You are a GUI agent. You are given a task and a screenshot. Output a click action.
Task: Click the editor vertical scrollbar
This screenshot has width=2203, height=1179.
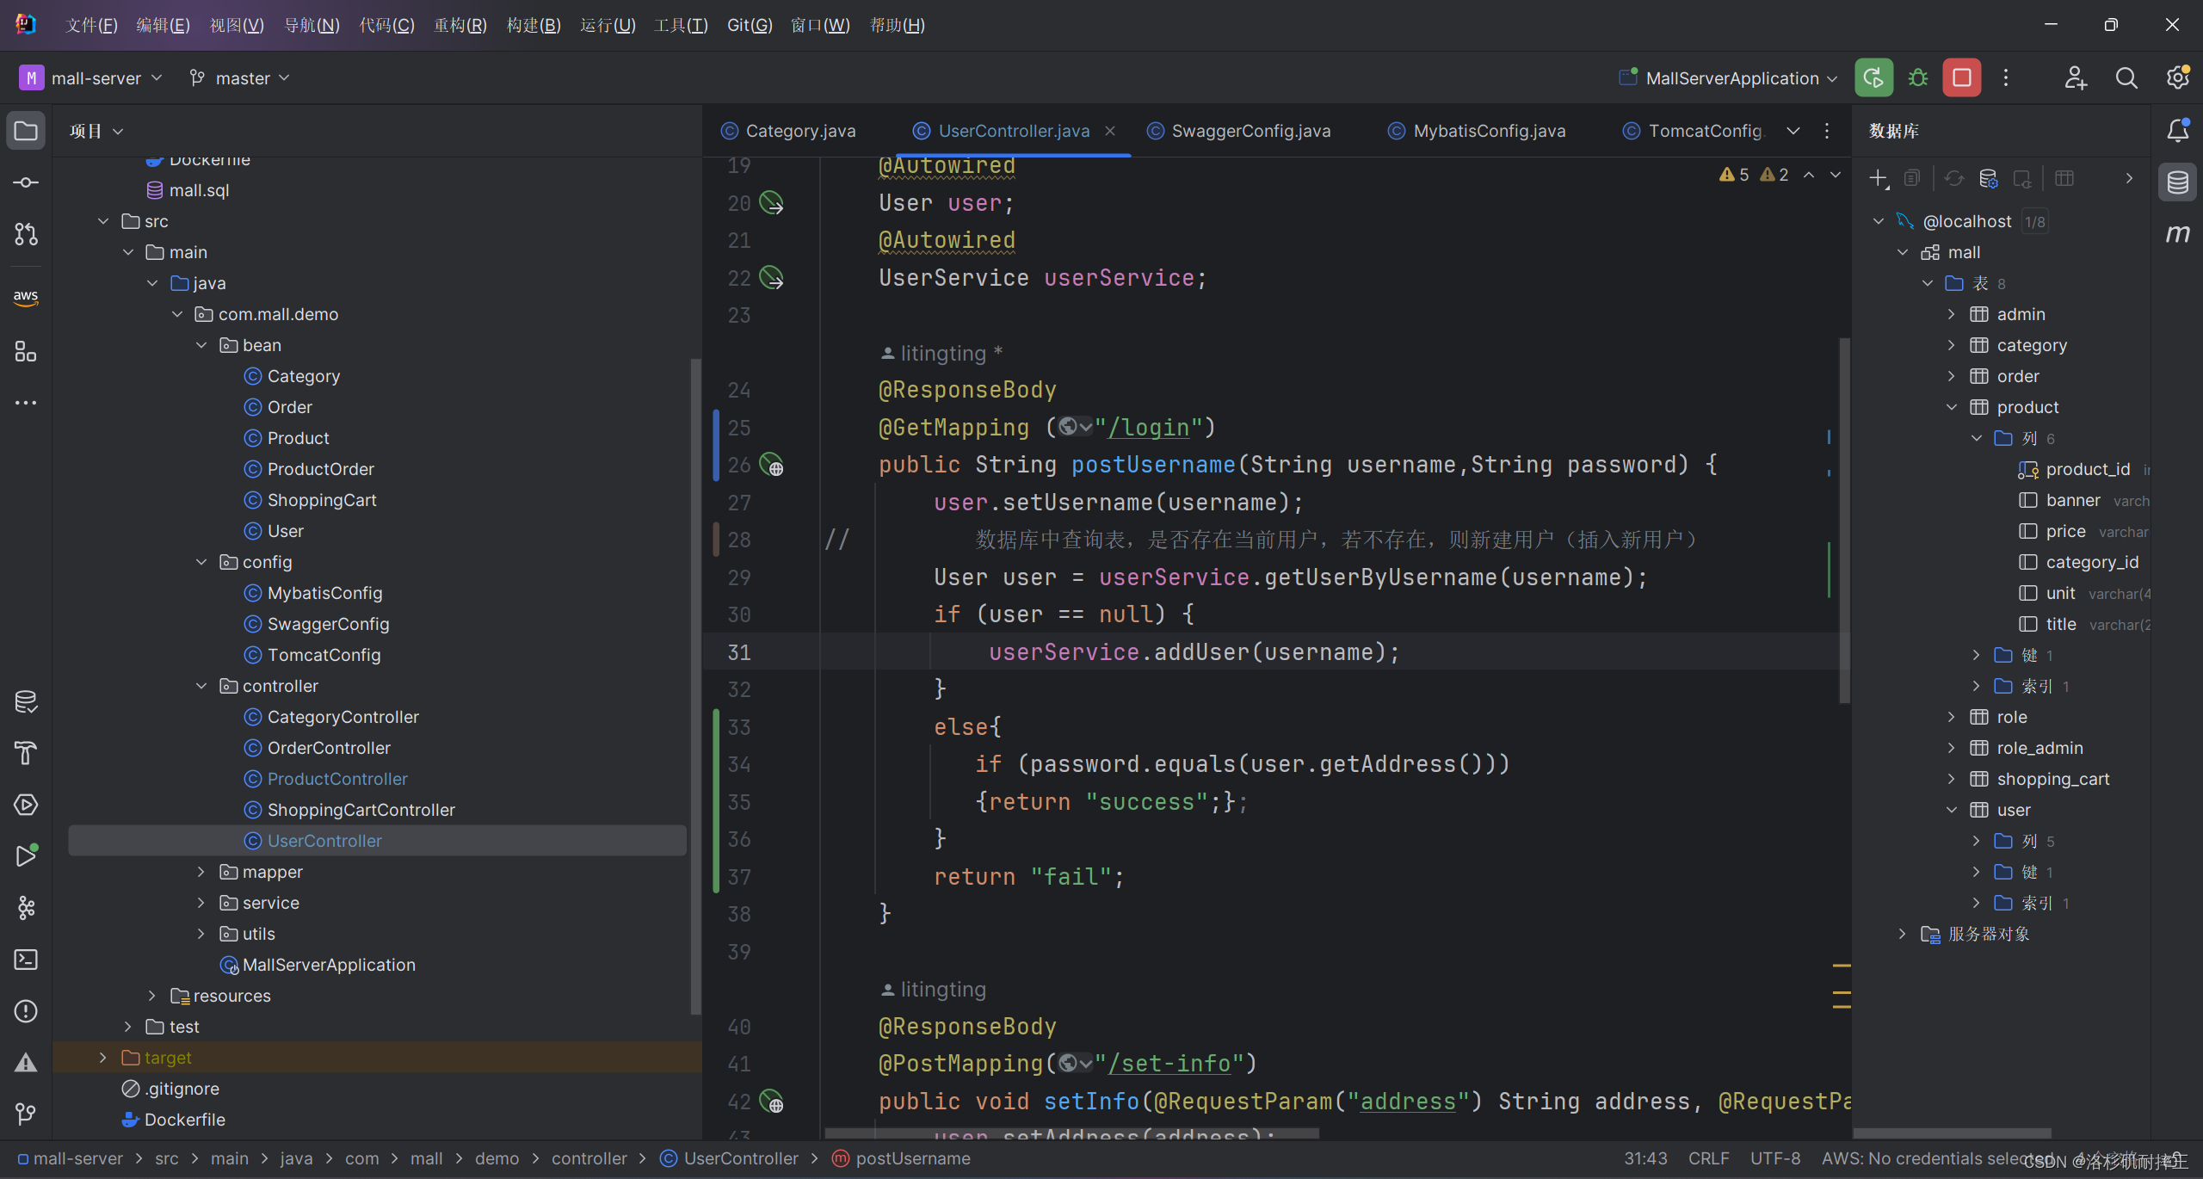1844,520
